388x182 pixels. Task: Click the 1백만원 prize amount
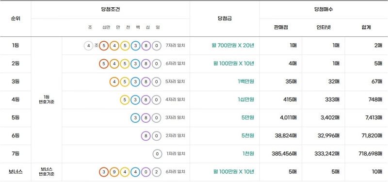246,82
